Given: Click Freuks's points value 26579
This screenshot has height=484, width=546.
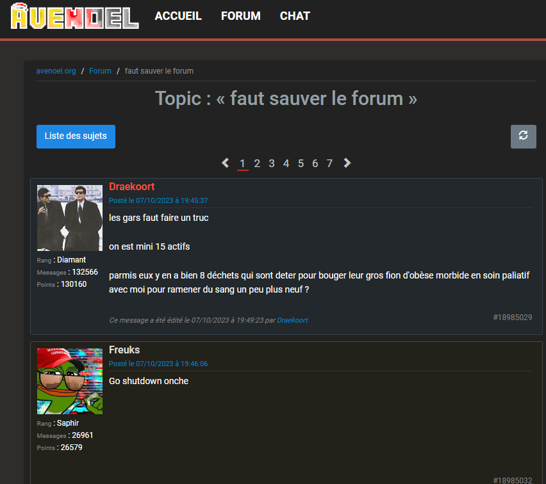Looking at the screenshot, I should click(72, 448).
